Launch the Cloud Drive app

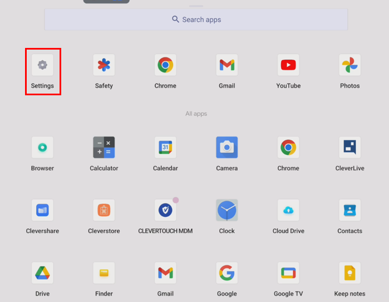(288, 211)
